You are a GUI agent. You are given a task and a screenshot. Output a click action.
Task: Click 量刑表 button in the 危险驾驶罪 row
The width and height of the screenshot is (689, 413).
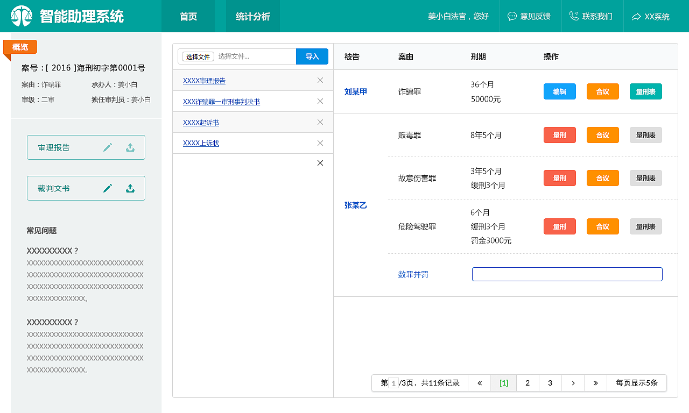pyautogui.click(x=646, y=226)
